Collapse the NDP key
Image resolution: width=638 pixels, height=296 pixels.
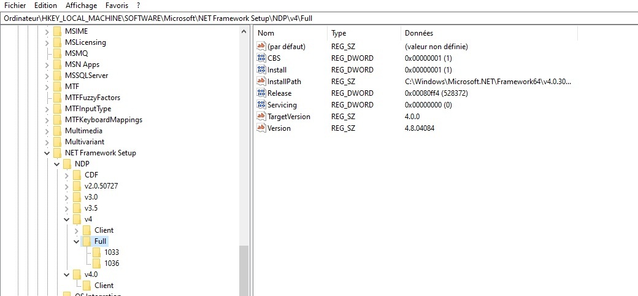[x=56, y=164]
